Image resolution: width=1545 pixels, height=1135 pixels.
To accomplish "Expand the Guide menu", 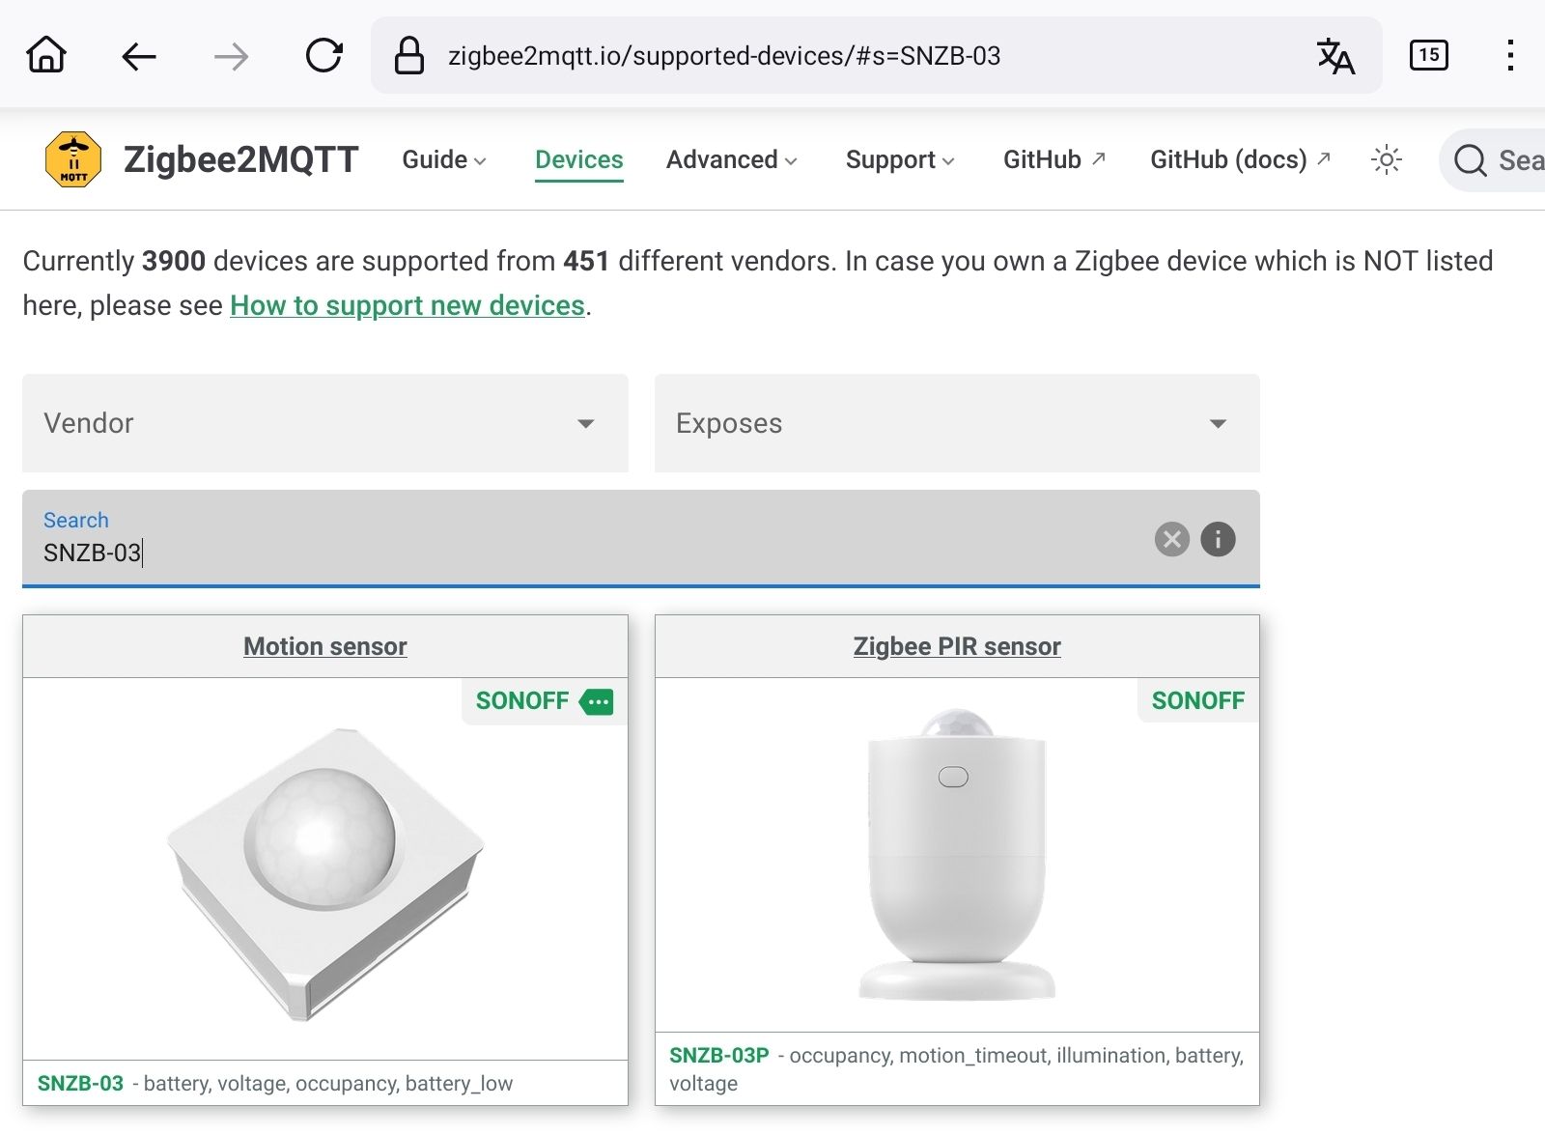I will tap(444, 159).
